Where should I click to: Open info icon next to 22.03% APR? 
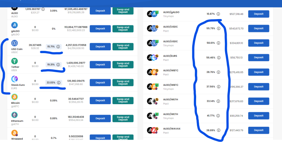point(58,83)
